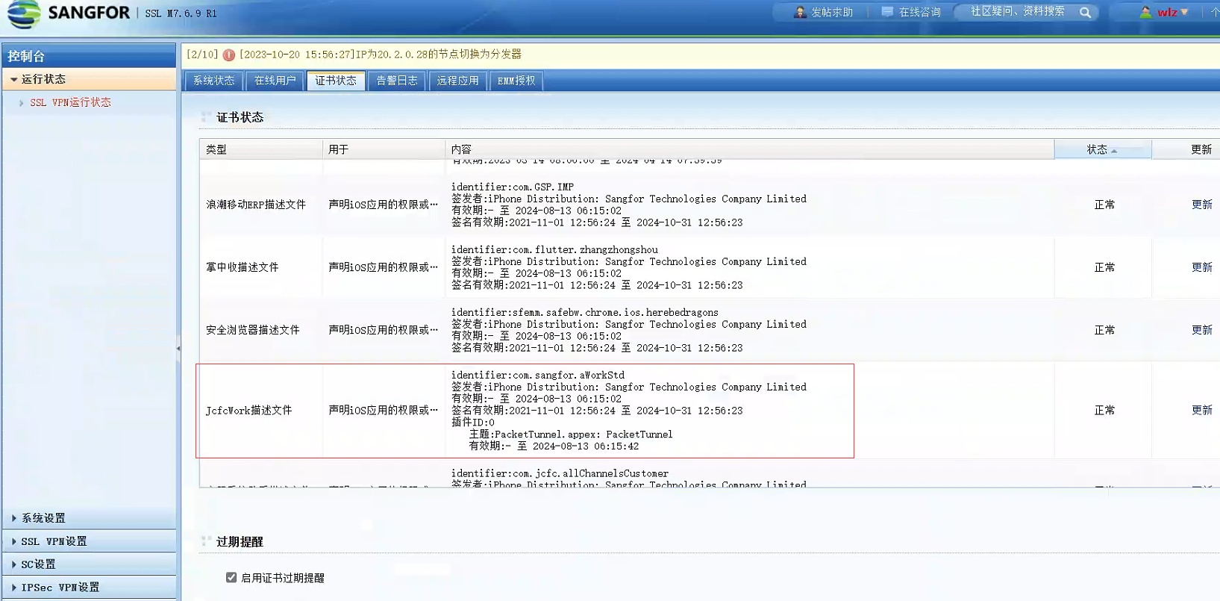Click the 过期提醒 section heading

click(x=240, y=541)
